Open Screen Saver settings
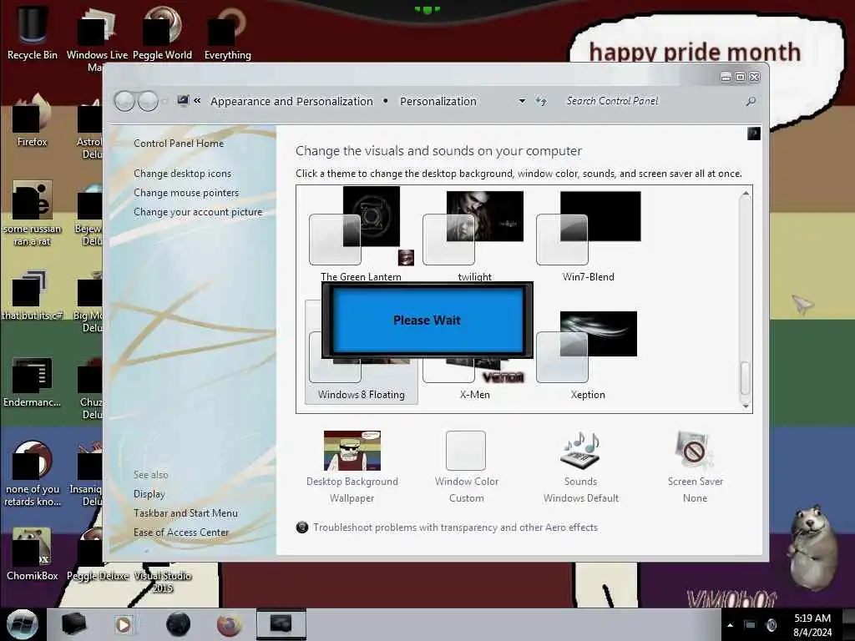This screenshot has height=641, width=855. (696, 467)
